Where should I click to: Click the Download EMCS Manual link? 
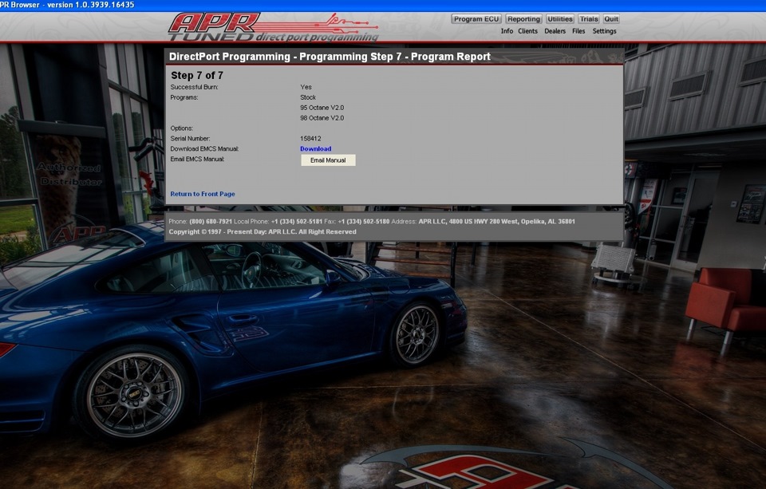point(316,148)
